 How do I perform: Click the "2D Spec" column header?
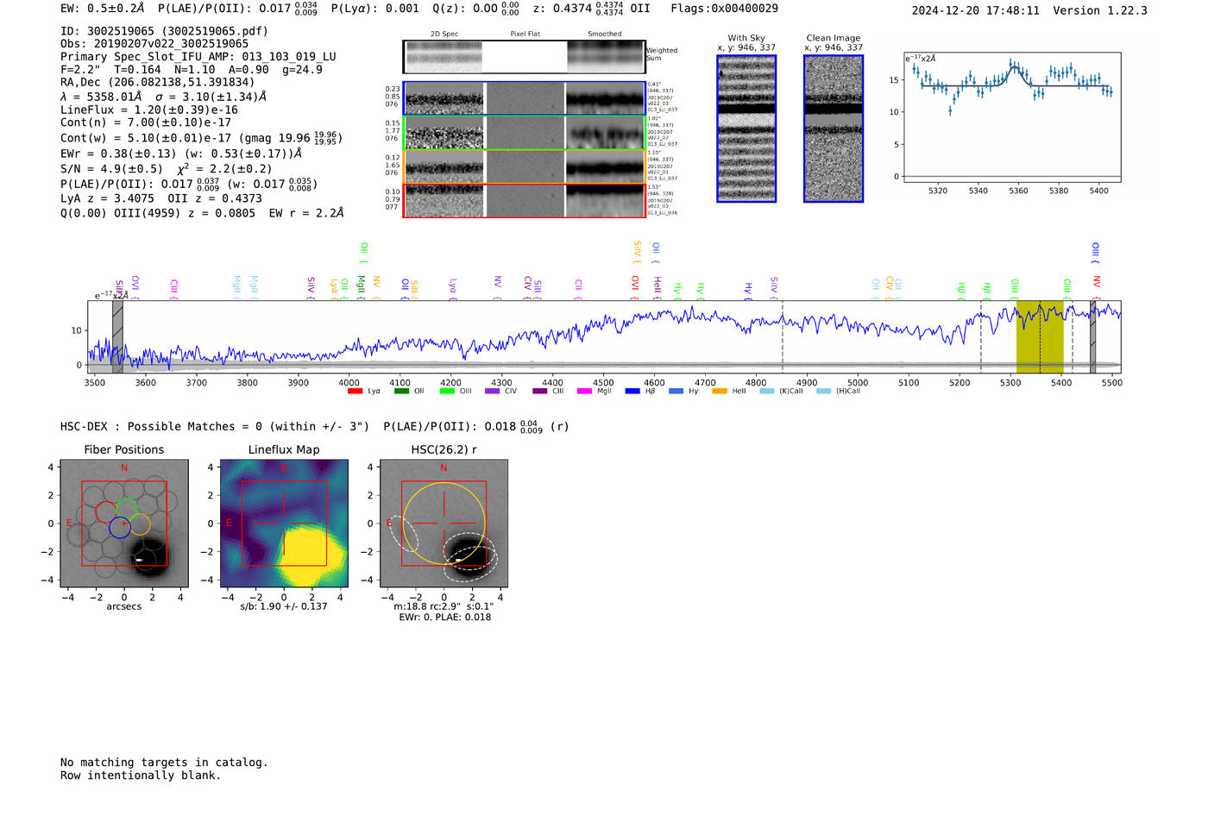444,34
